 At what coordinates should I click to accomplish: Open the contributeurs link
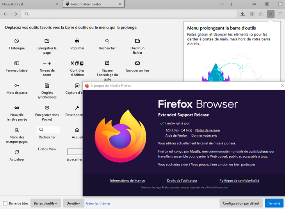tap(258, 151)
